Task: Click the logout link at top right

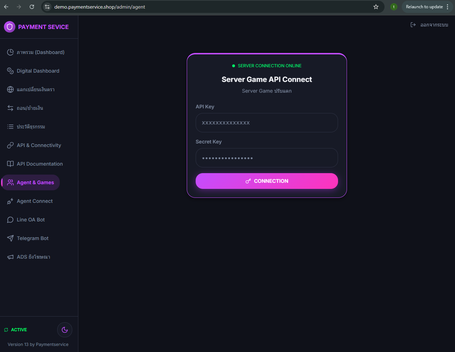Action: [x=429, y=25]
